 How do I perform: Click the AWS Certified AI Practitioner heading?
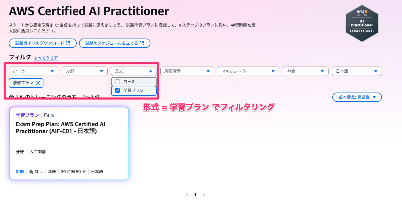(x=89, y=11)
